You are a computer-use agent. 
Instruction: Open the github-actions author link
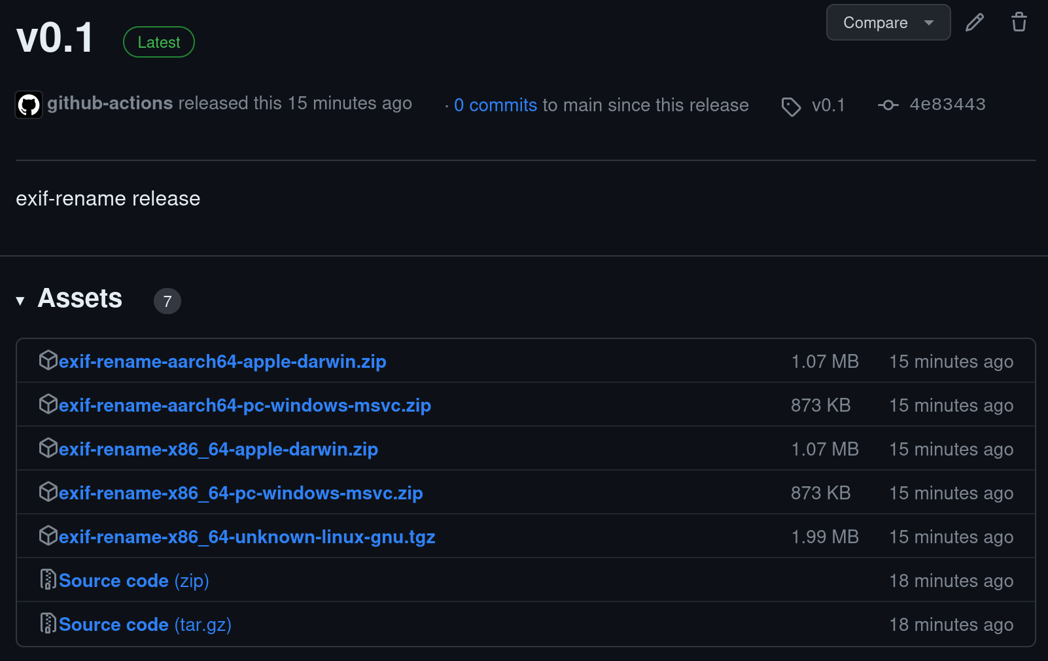110,103
